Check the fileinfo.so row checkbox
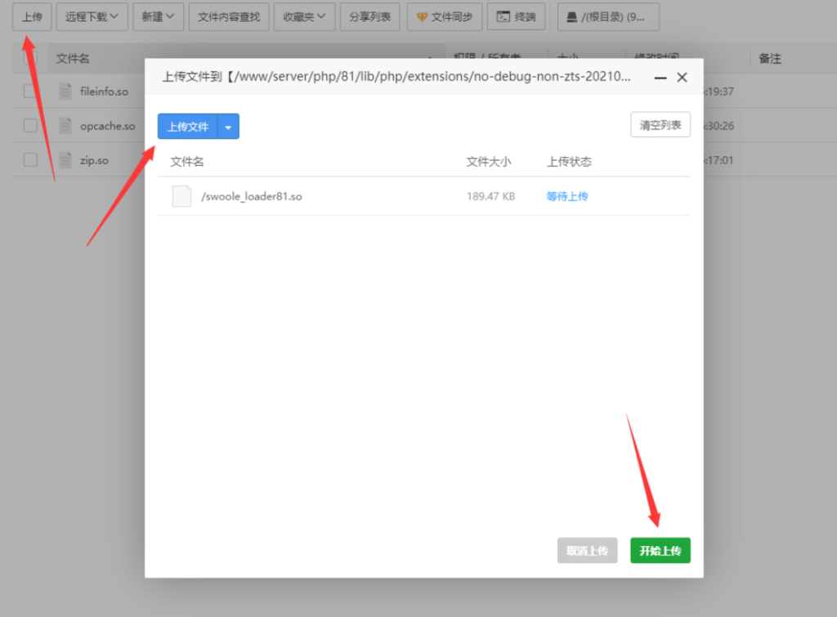Image resolution: width=837 pixels, height=617 pixels. pos(29,92)
